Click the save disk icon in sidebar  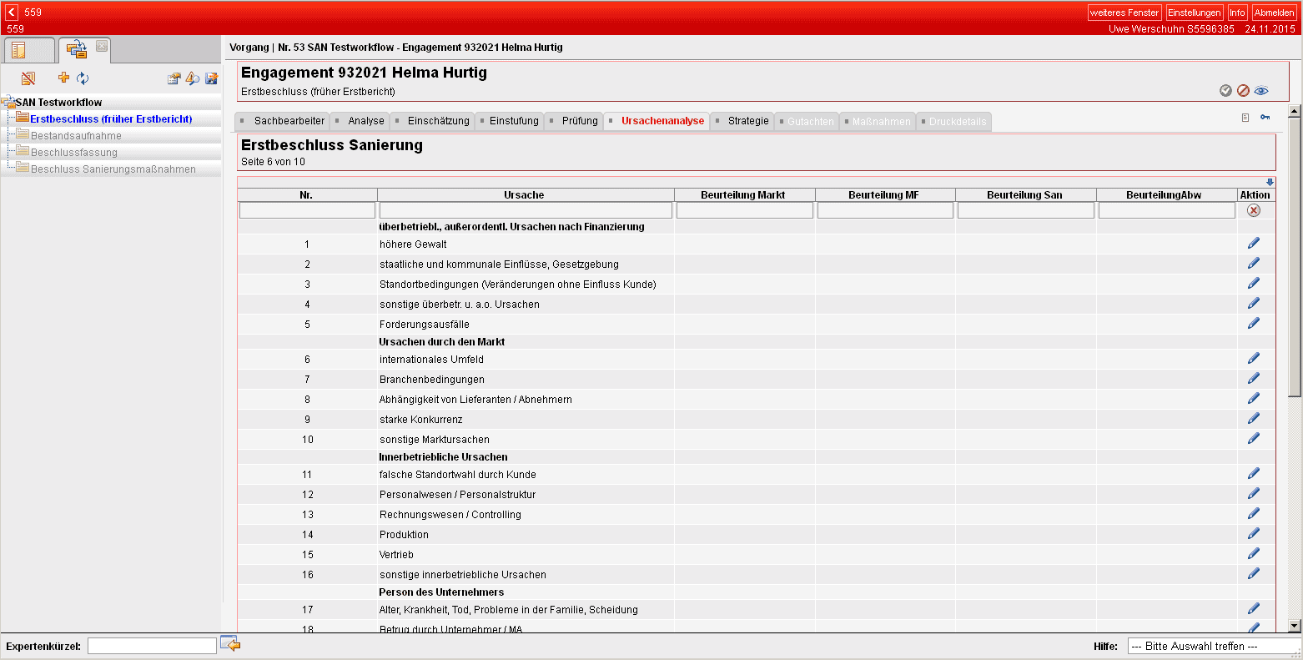212,78
